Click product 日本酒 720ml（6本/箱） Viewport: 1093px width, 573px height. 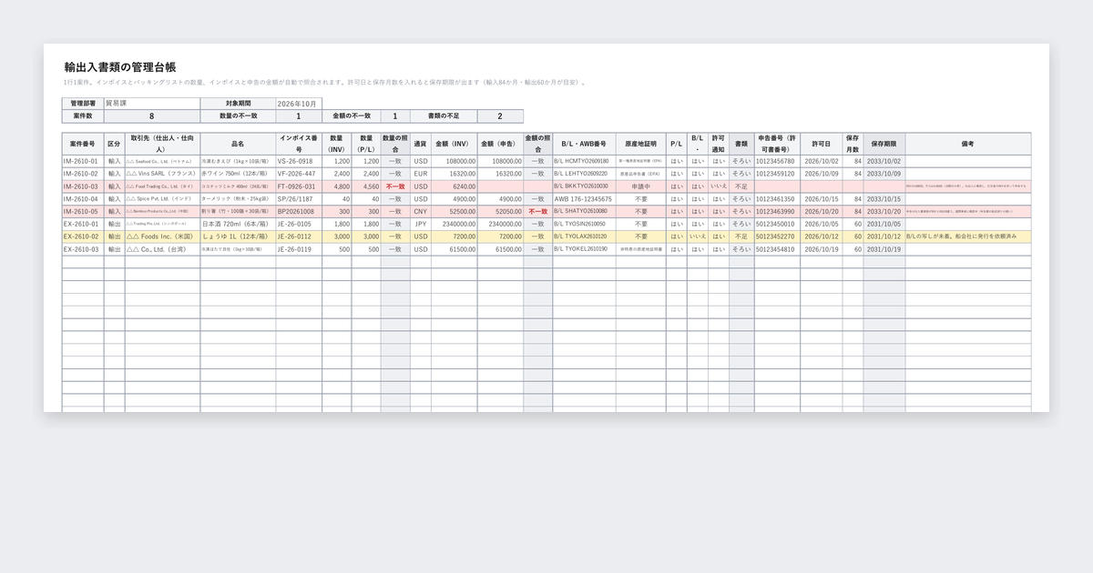[238, 224]
